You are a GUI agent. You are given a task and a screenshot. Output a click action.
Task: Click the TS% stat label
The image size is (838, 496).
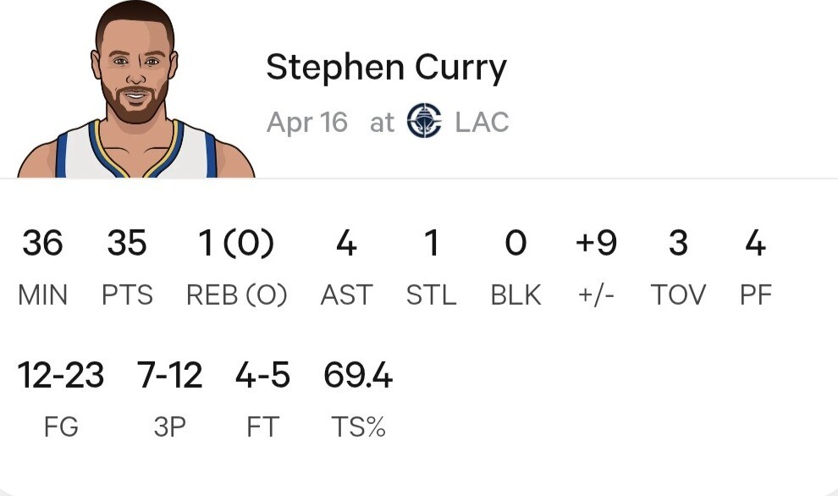(x=358, y=427)
